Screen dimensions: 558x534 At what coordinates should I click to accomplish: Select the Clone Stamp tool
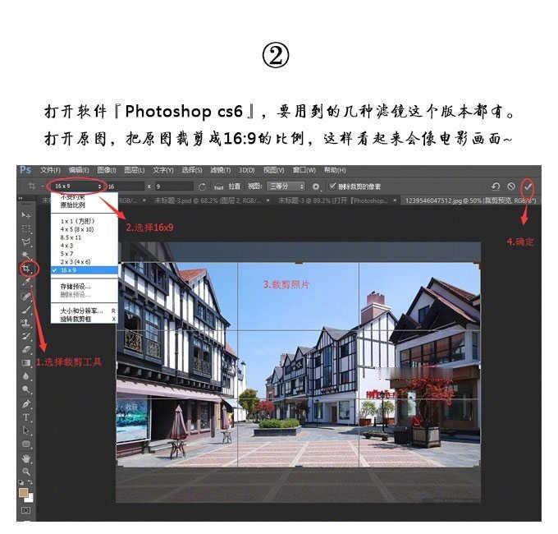[x=25, y=323]
